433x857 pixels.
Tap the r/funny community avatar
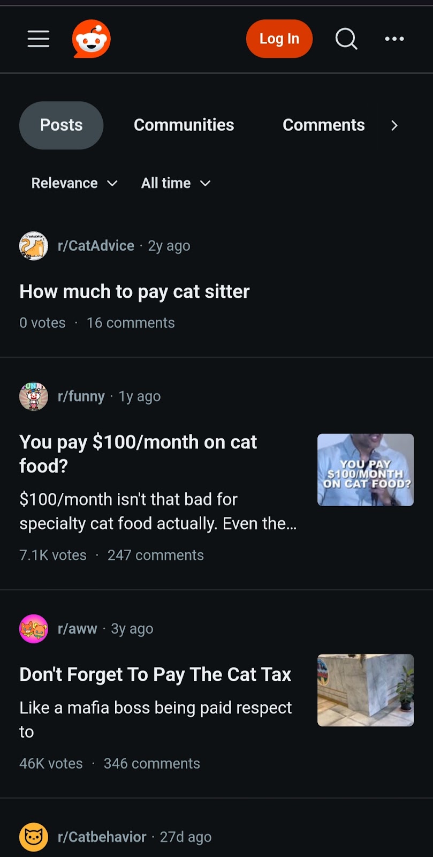click(x=34, y=396)
